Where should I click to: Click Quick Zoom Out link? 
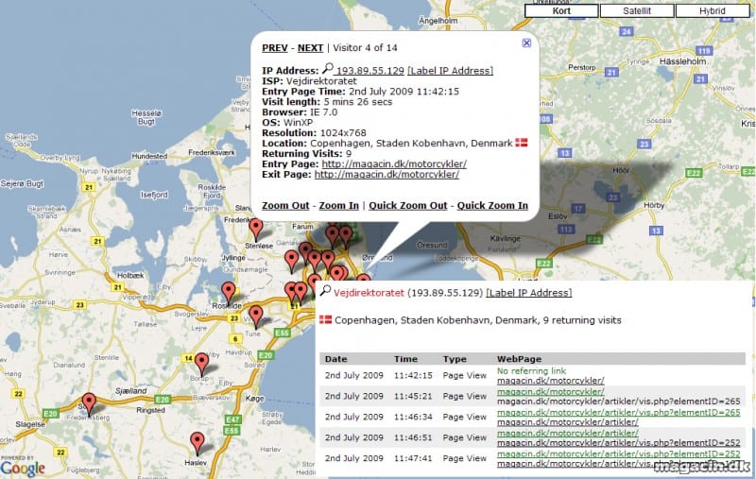(408, 206)
